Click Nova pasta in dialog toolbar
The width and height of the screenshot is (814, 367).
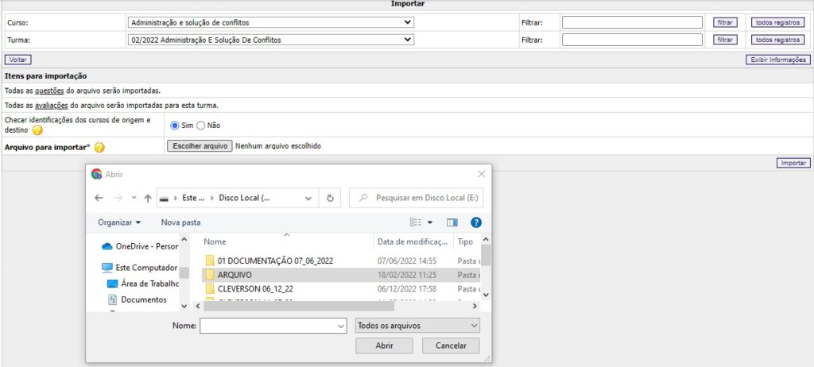point(180,222)
